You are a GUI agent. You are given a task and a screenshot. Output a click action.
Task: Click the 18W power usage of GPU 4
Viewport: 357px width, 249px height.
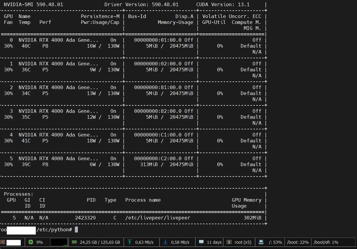pyautogui.click(x=91, y=141)
